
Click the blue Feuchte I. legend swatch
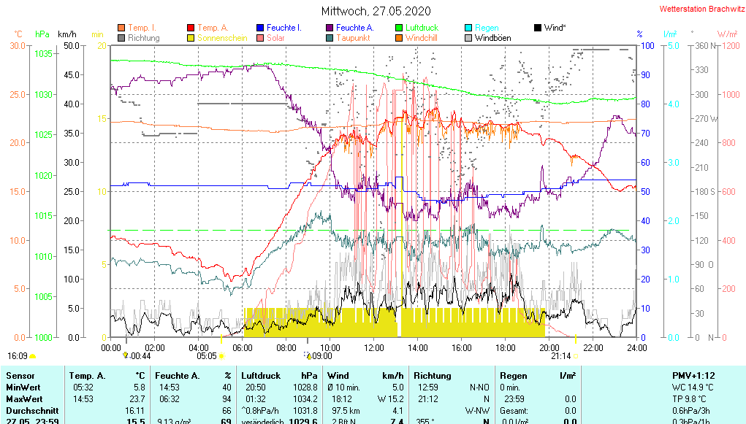click(260, 28)
